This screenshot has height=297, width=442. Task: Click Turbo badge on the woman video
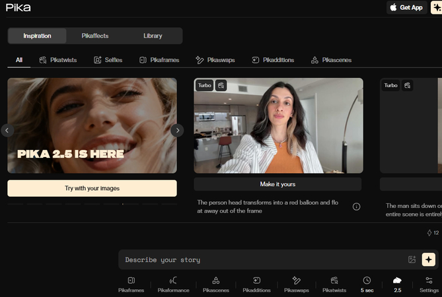204,85
